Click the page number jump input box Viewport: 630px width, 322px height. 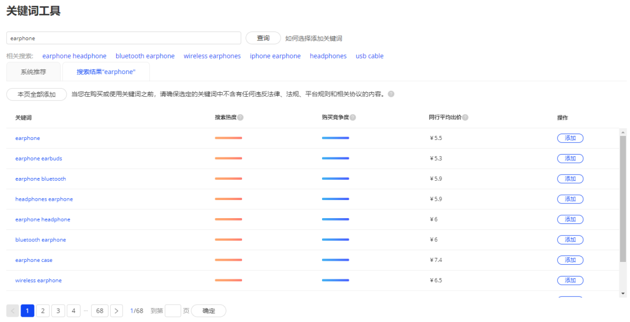(173, 311)
